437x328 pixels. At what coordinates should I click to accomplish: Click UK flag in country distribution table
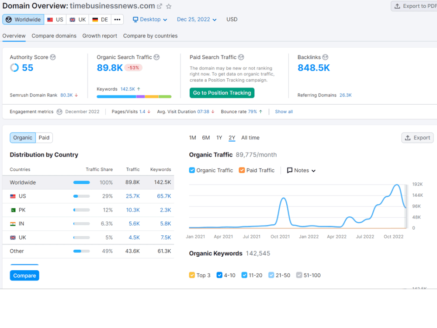click(x=13, y=237)
